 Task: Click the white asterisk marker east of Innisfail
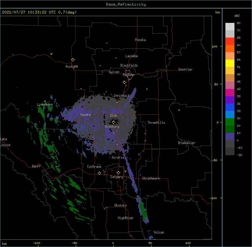click(x=147, y=89)
